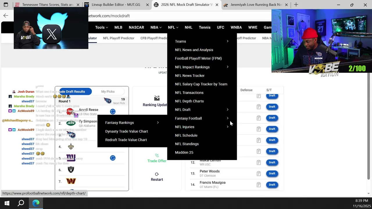Open NASCAR in the top navigation
372x209 pixels.
(x=136, y=27)
